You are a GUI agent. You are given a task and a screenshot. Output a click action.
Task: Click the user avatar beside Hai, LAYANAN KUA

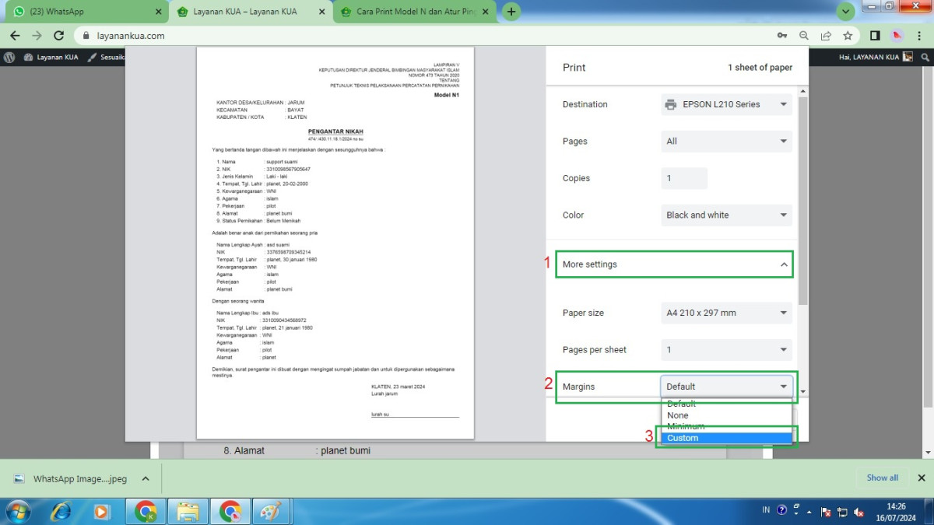(x=908, y=57)
